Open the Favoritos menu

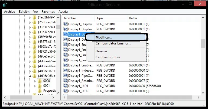[48, 12]
